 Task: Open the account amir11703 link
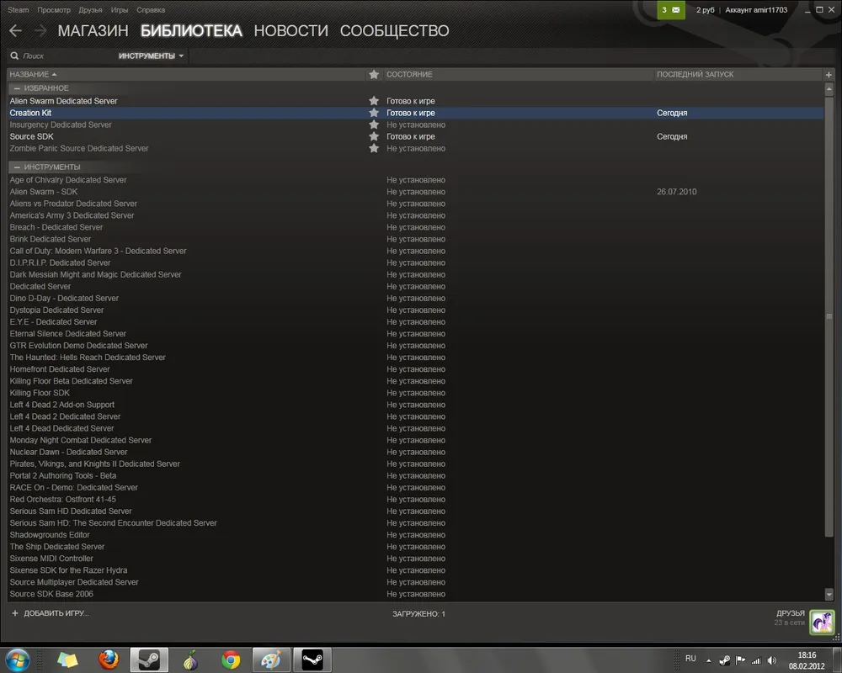click(x=756, y=10)
